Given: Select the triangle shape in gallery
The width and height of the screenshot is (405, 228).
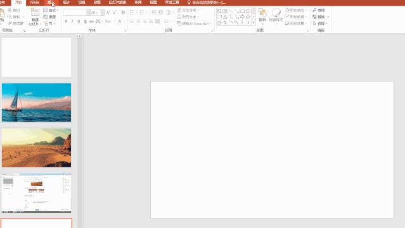Looking at the screenshot, I should click(225, 16).
